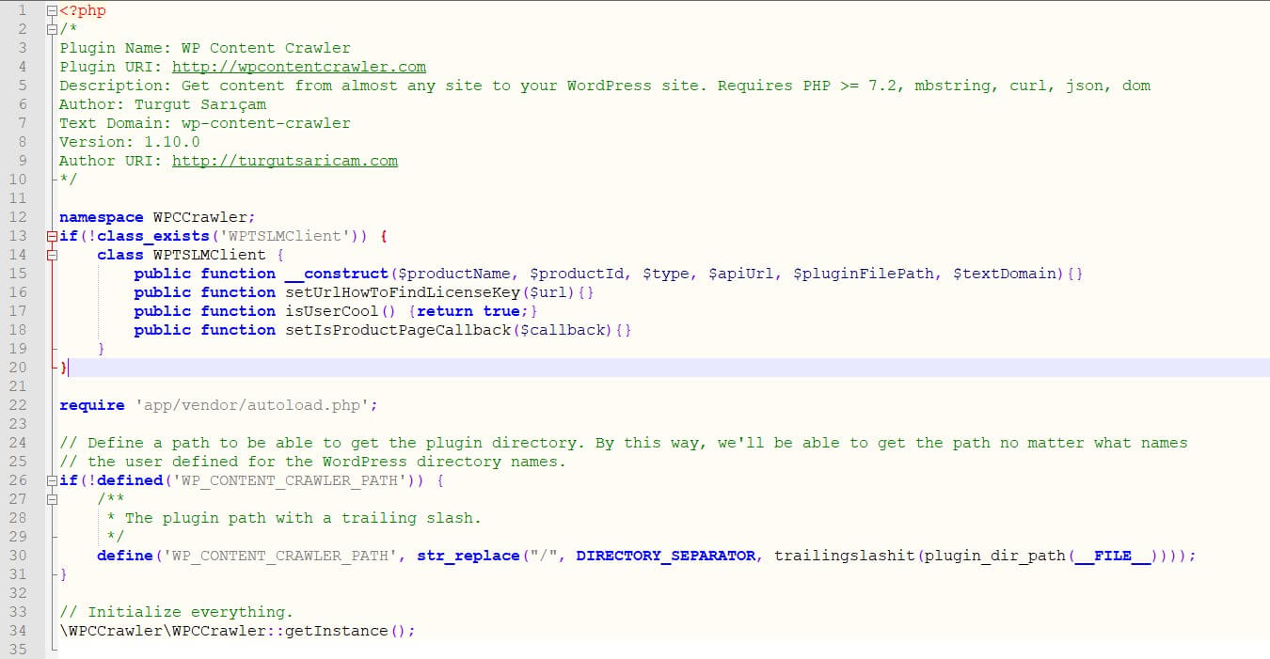Click the 'define' call on line 30
The height and width of the screenshot is (659, 1270).
pyautogui.click(x=125, y=556)
